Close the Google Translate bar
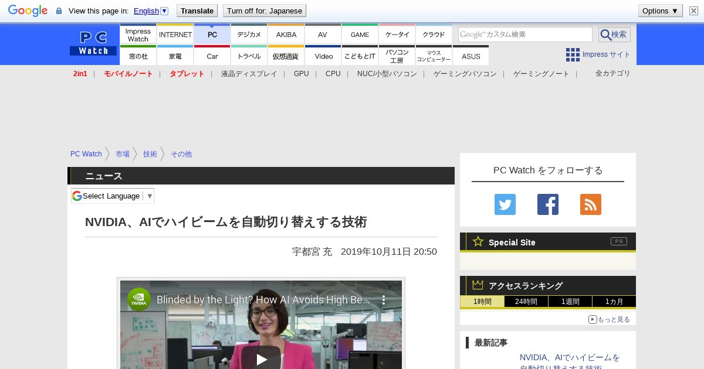Image resolution: width=704 pixels, height=369 pixels. coord(694,11)
